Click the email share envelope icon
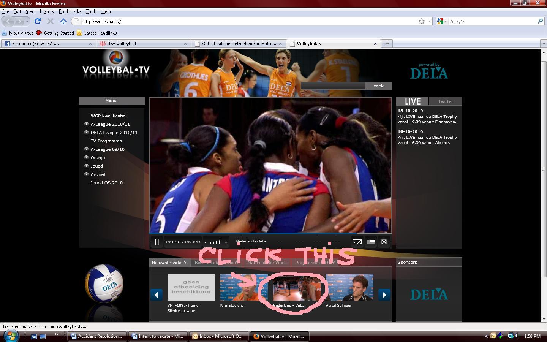This screenshot has width=547, height=342. [x=357, y=242]
